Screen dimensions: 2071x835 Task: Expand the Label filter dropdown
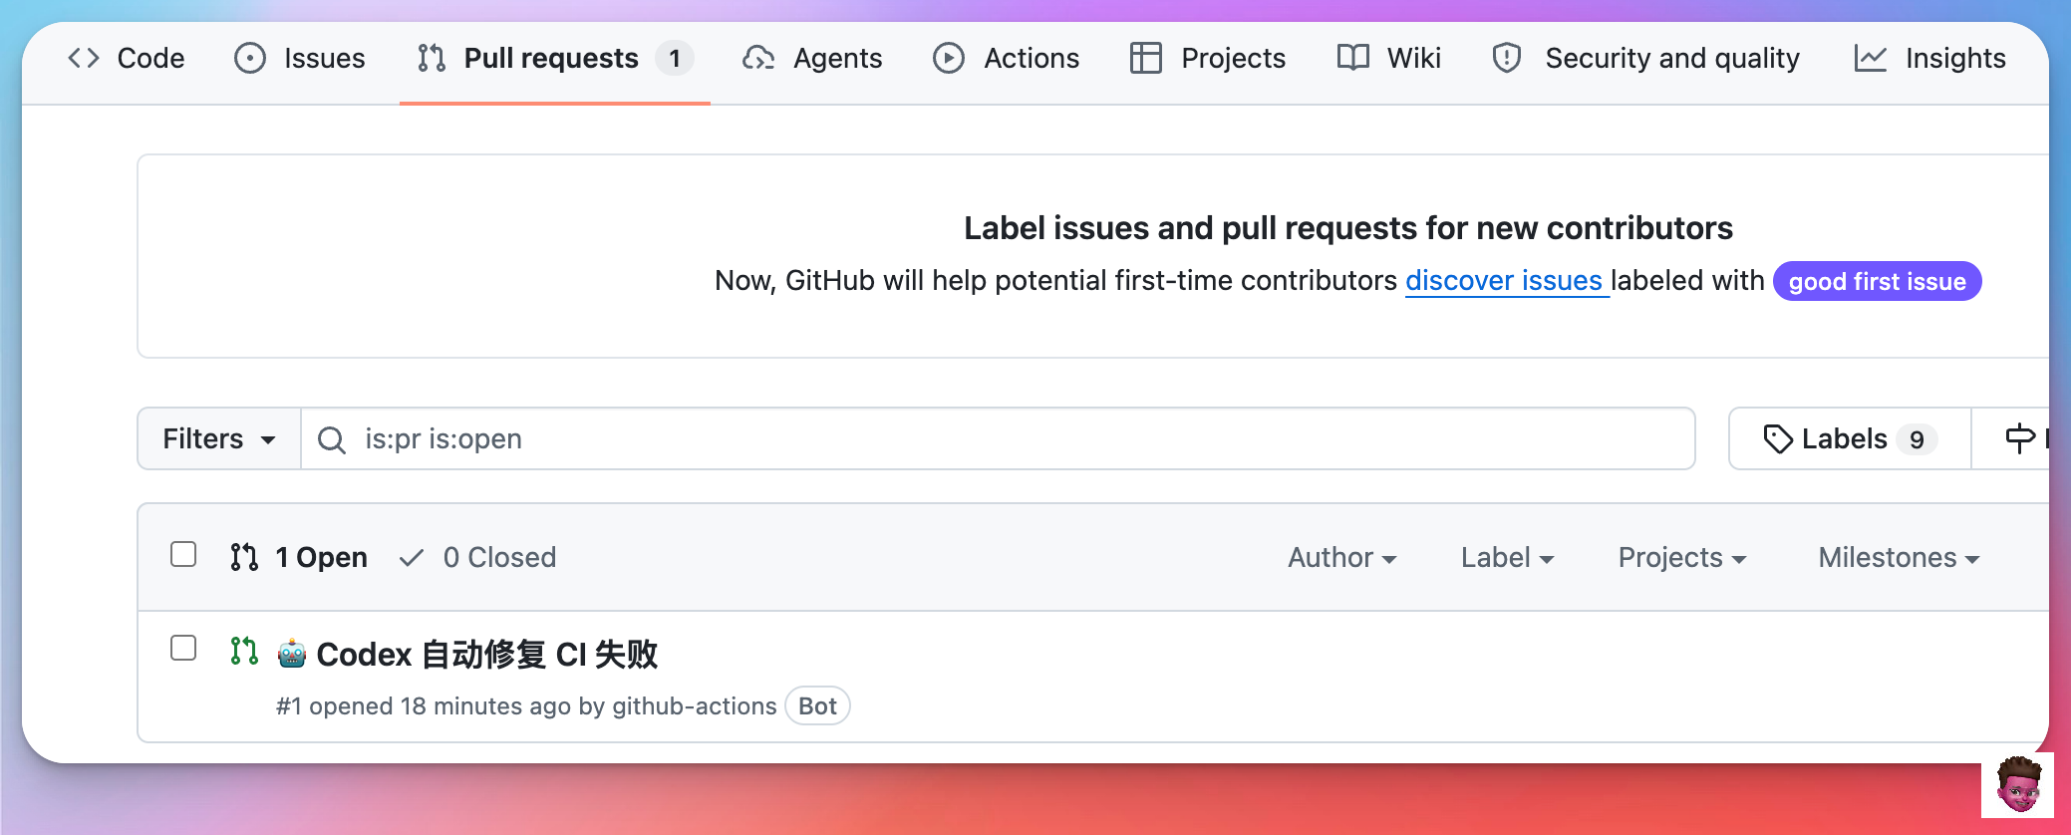tap(1508, 557)
